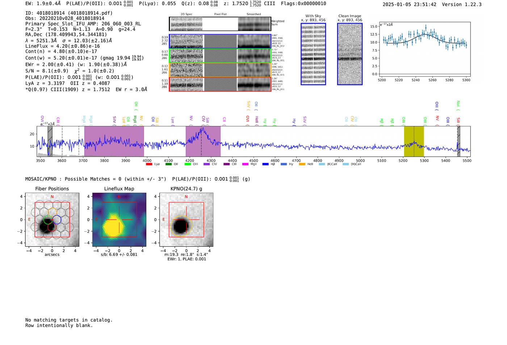Select the With Sky cutout image

coord(313,54)
